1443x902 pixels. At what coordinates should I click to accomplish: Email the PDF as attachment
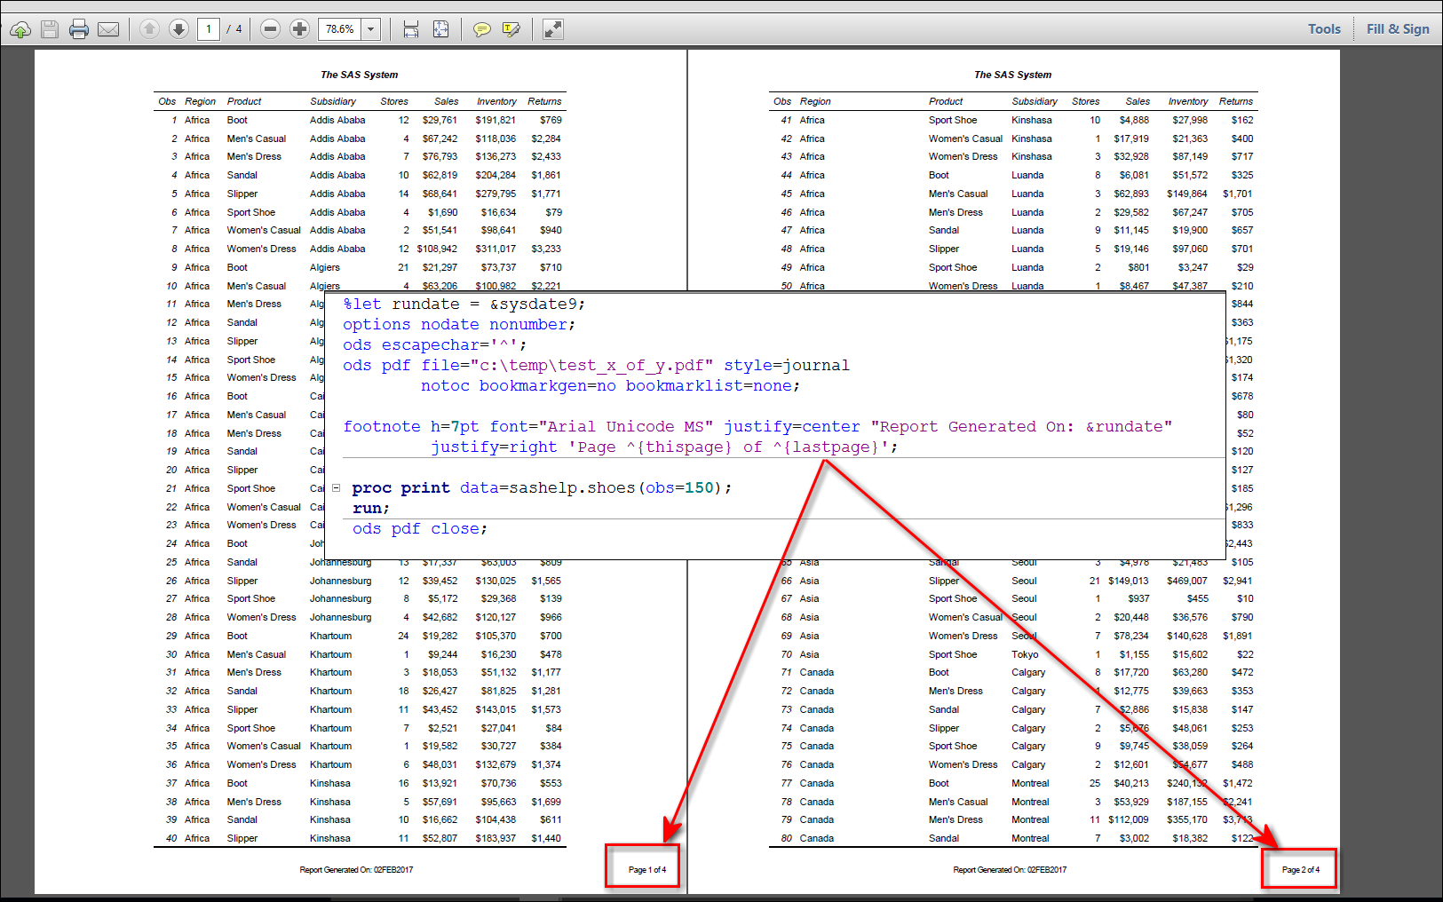[x=108, y=28]
